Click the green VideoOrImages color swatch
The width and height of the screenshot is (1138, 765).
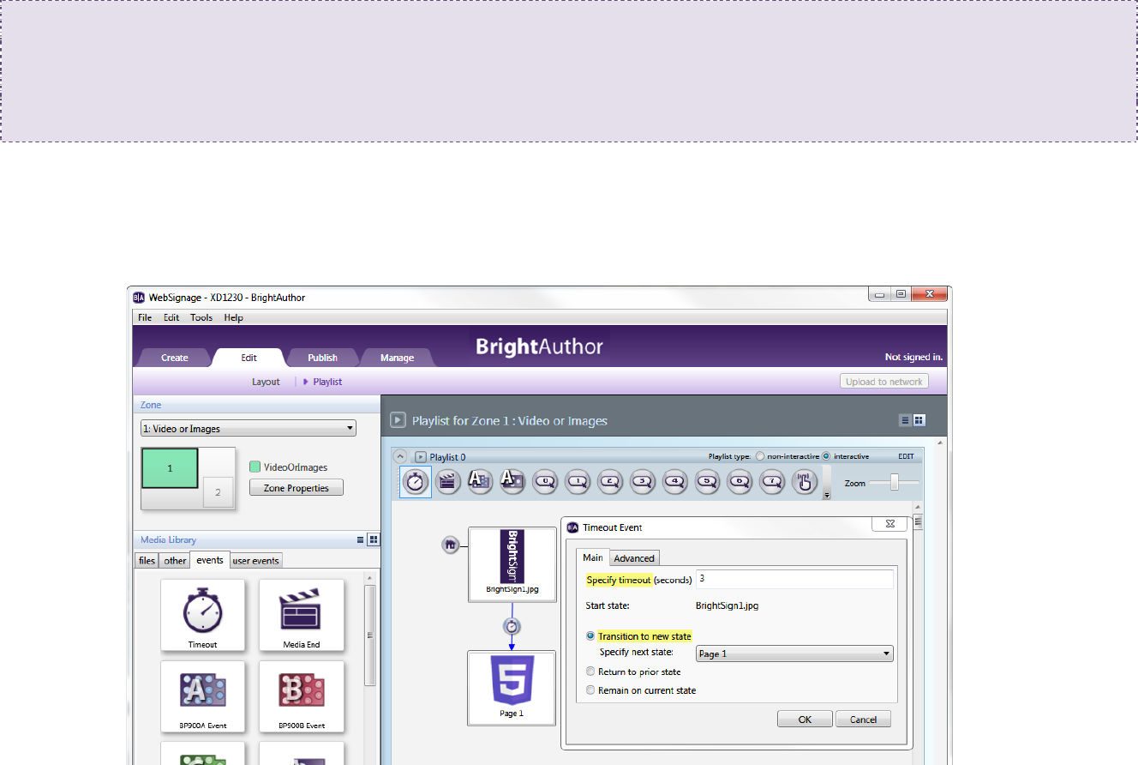[x=255, y=467]
